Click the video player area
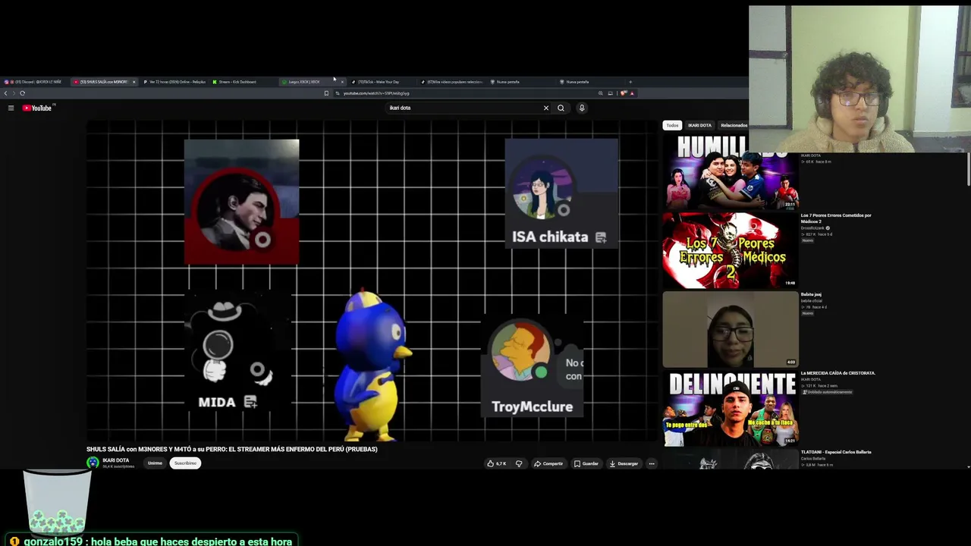The width and height of the screenshot is (971, 546). [372, 281]
